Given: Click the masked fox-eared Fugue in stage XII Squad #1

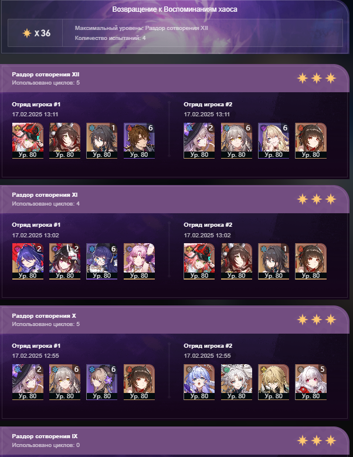Looking at the screenshot, I should [x=65, y=141].
